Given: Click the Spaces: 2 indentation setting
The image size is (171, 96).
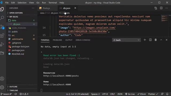Looking at the screenshot, I should coord(95,94).
